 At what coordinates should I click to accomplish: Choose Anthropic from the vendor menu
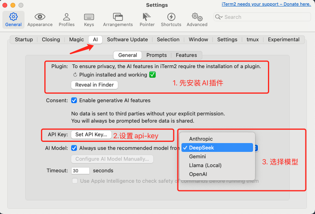point(217,139)
